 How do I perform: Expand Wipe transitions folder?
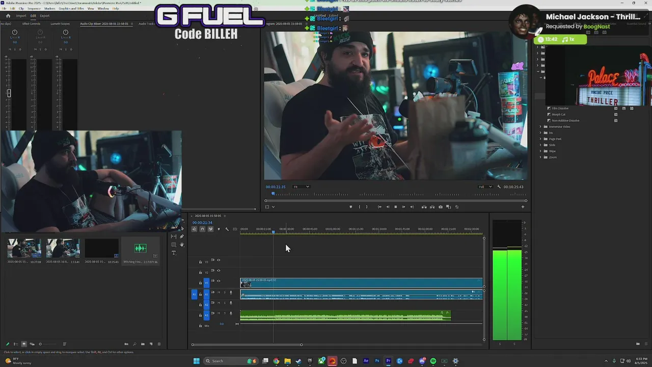pyautogui.click(x=540, y=151)
